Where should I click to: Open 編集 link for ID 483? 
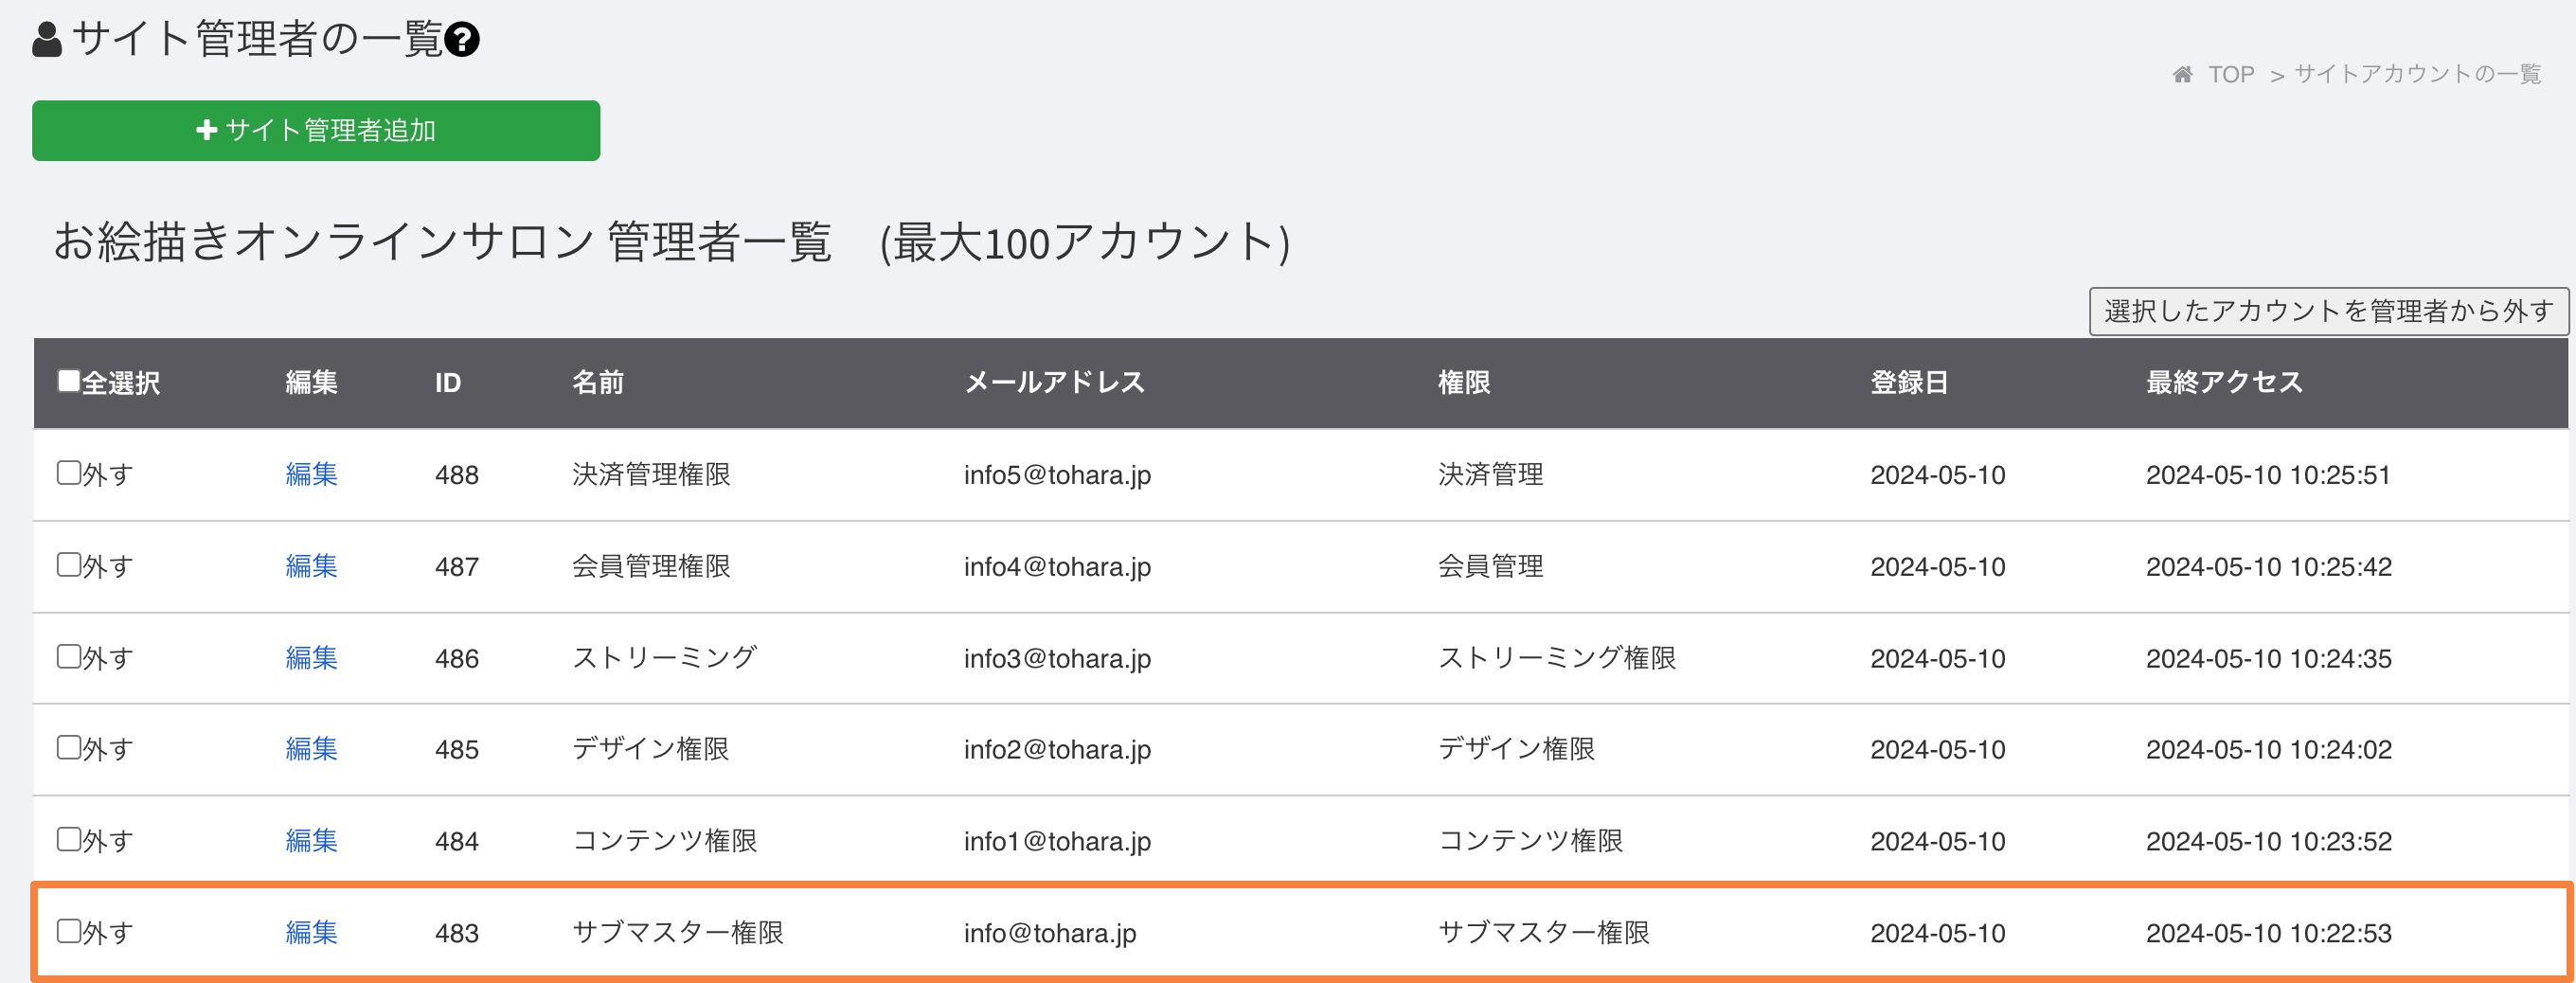[311, 933]
